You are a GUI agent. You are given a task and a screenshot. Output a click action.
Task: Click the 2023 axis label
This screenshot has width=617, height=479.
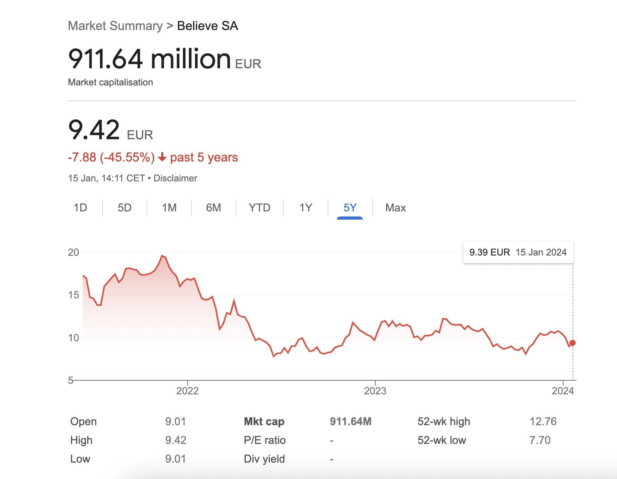[375, 391]
